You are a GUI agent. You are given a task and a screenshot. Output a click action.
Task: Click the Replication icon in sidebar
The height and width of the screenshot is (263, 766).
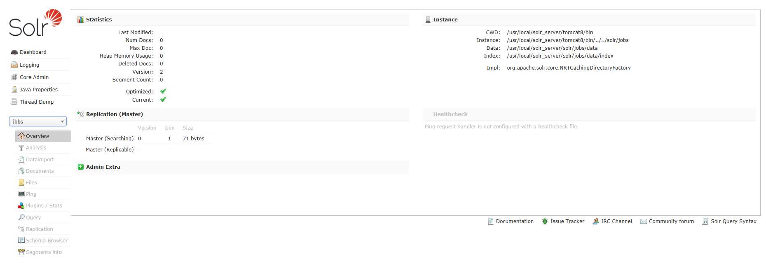tap(21, 229)
